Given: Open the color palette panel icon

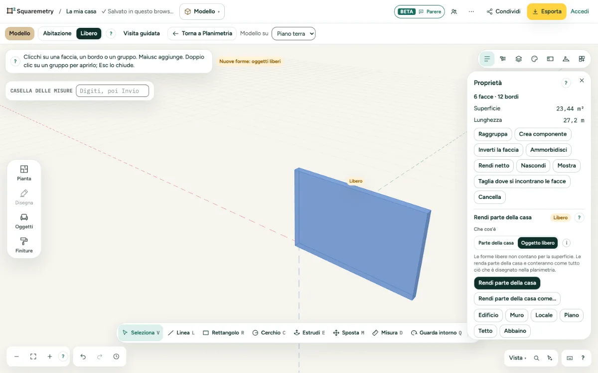Looking at the screenshot, I should (x=534, y=59).
